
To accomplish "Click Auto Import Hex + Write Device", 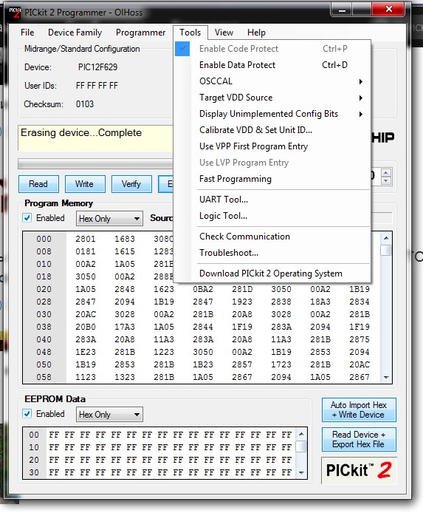I will 359,410.
